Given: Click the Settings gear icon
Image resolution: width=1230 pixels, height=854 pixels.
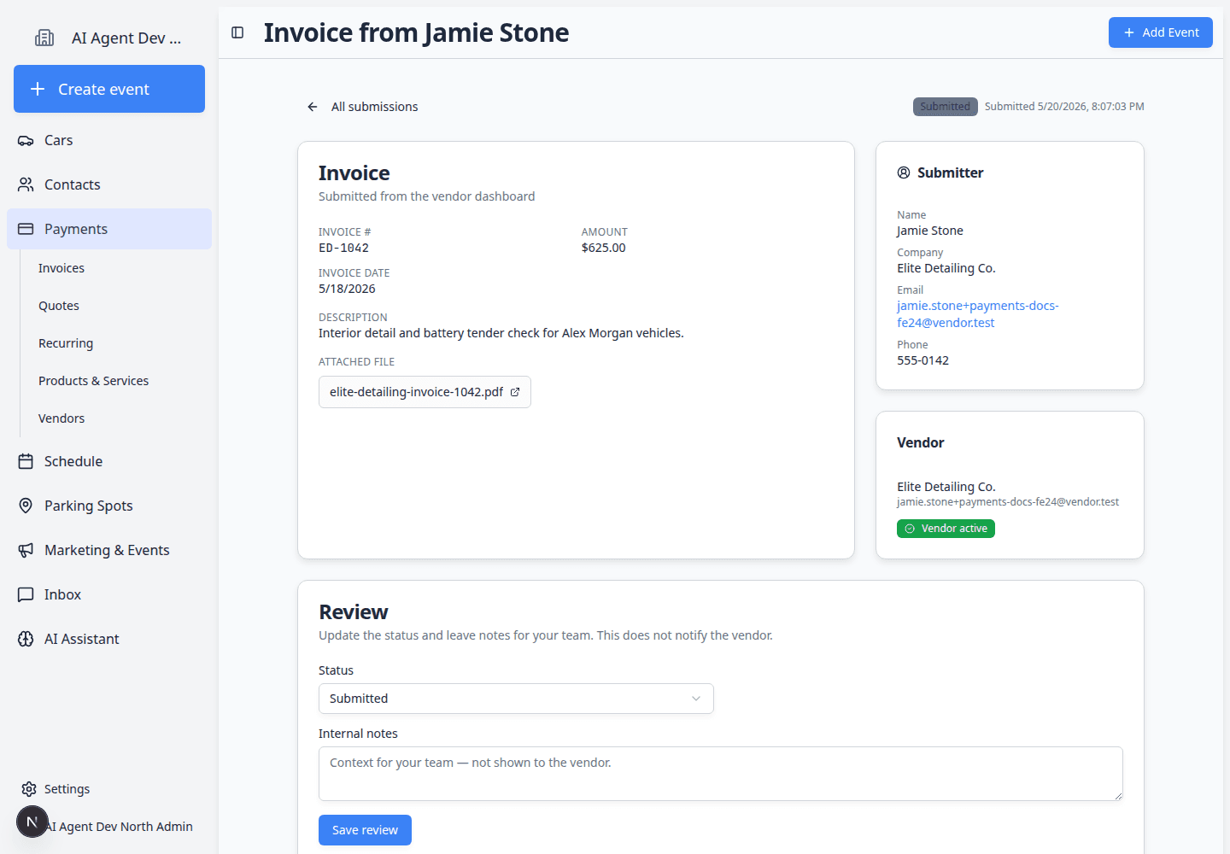Looking at the screenshot, I should (29, 789).
